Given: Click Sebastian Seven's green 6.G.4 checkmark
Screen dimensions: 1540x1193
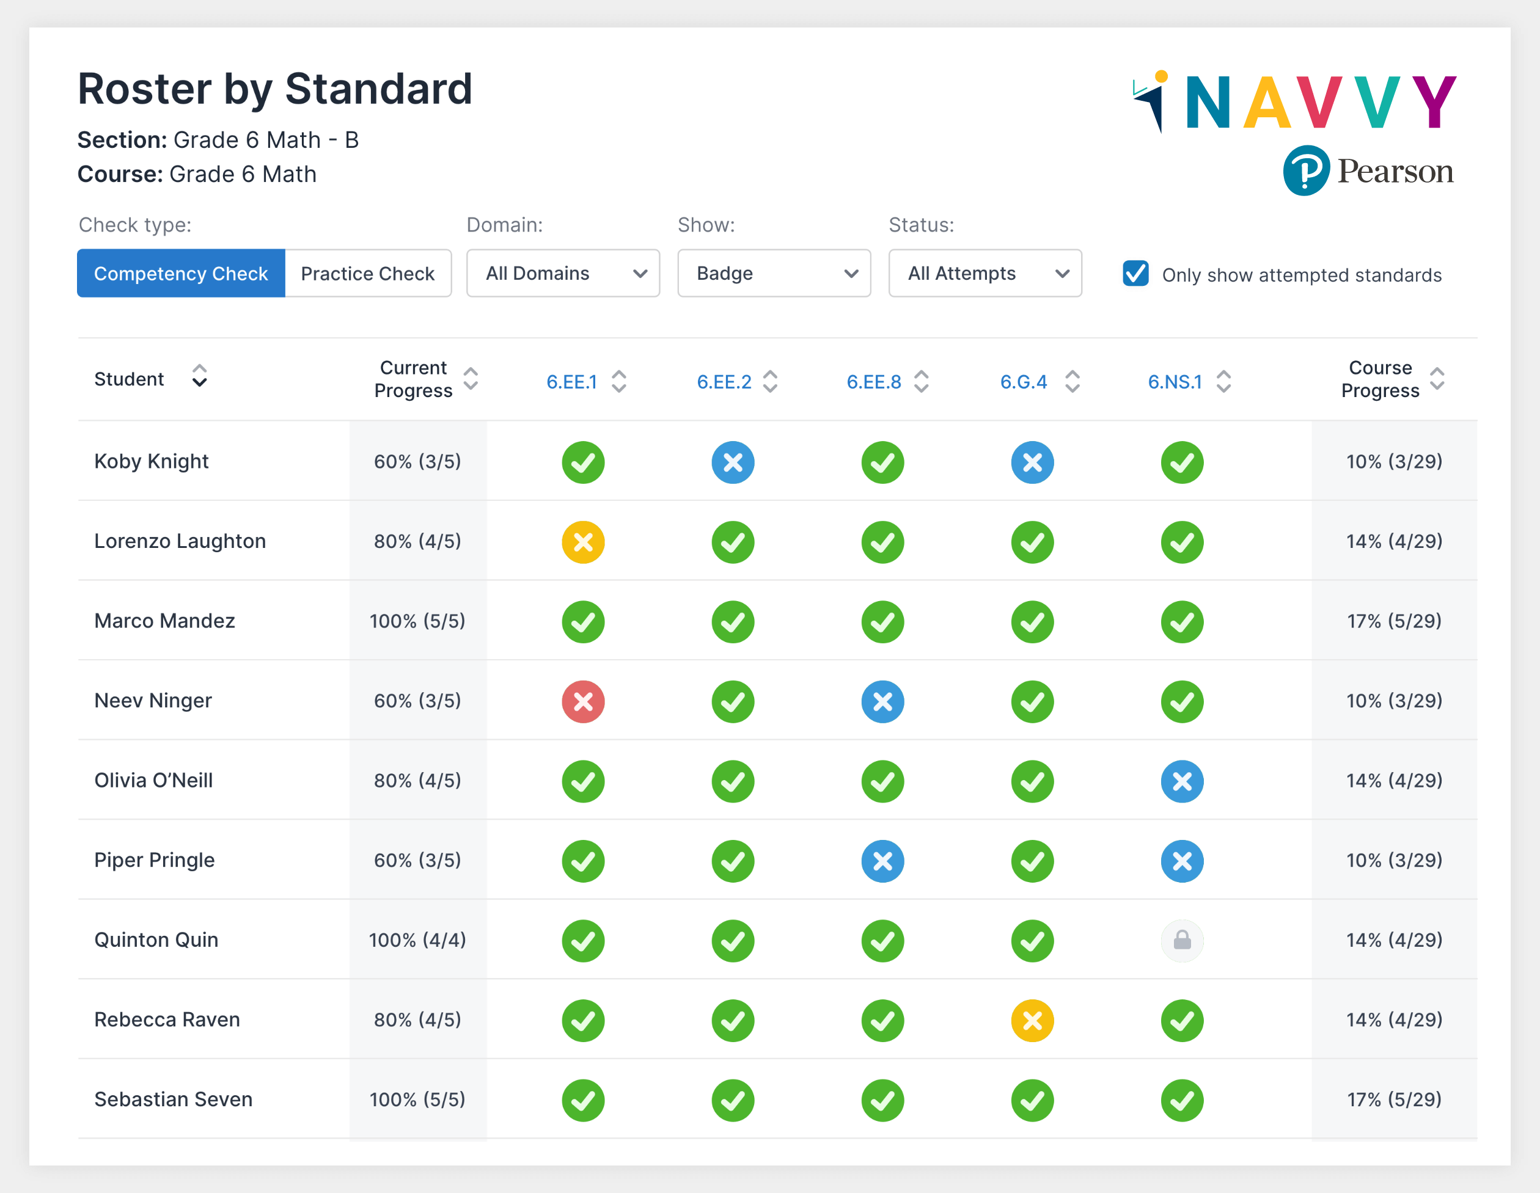Looking at the screenshot, I should (1032, 1100).
